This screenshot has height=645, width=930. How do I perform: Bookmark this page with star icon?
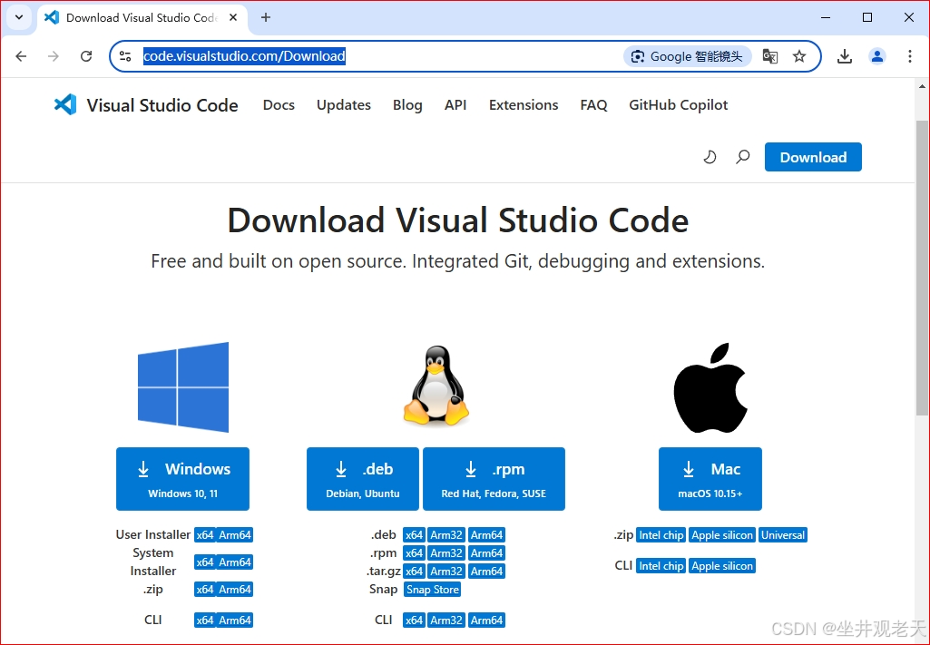799,56
